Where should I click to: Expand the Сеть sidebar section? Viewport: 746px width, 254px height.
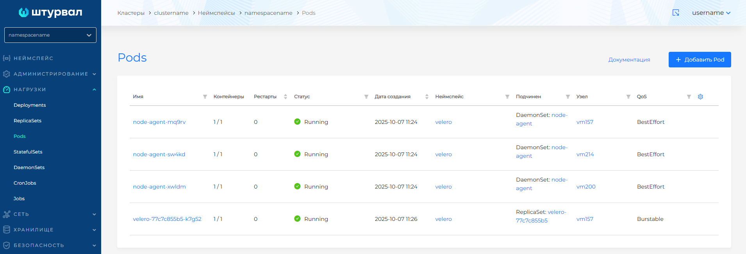[50, 214]
